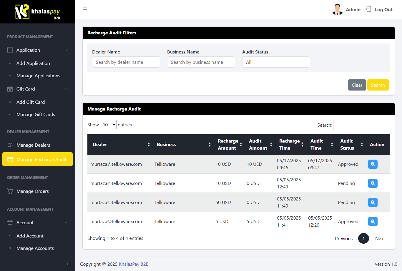
Task: Click the KhalasPay B2B logo
Action: click(37, 12)
